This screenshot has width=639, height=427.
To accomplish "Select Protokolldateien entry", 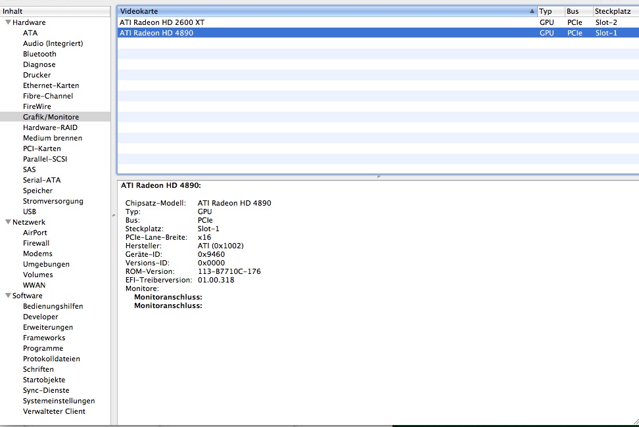I will 51,359.
